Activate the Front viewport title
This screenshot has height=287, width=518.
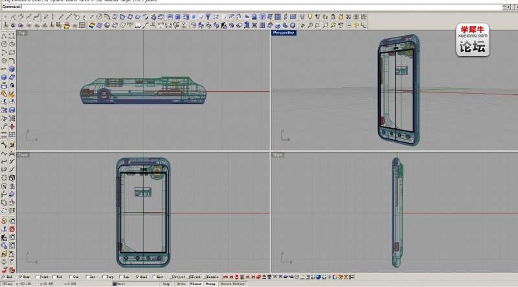coord(23,154)
